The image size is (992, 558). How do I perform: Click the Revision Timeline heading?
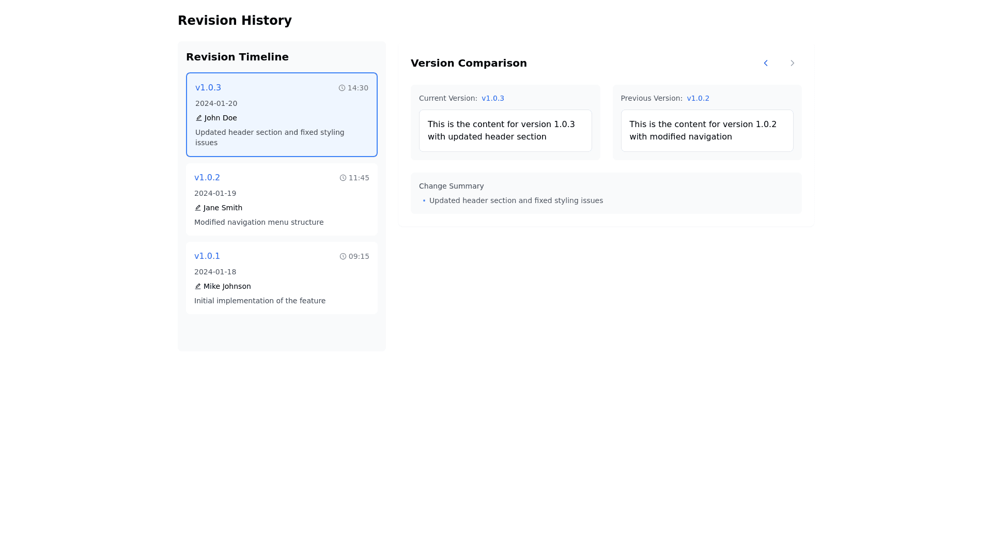coord(237,57)
